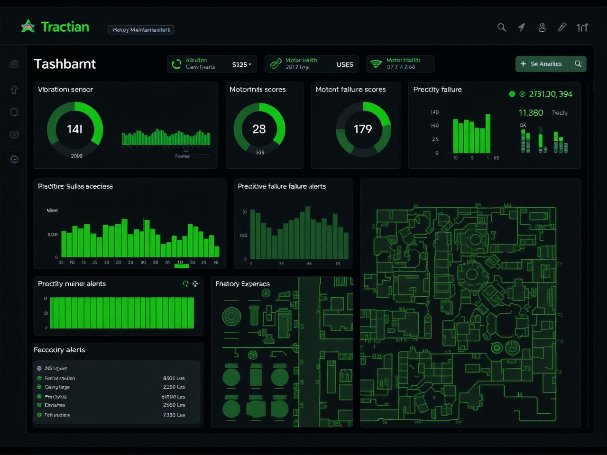
Task: Click the Tecly label next to 11,380
Action: click(560, 113)
